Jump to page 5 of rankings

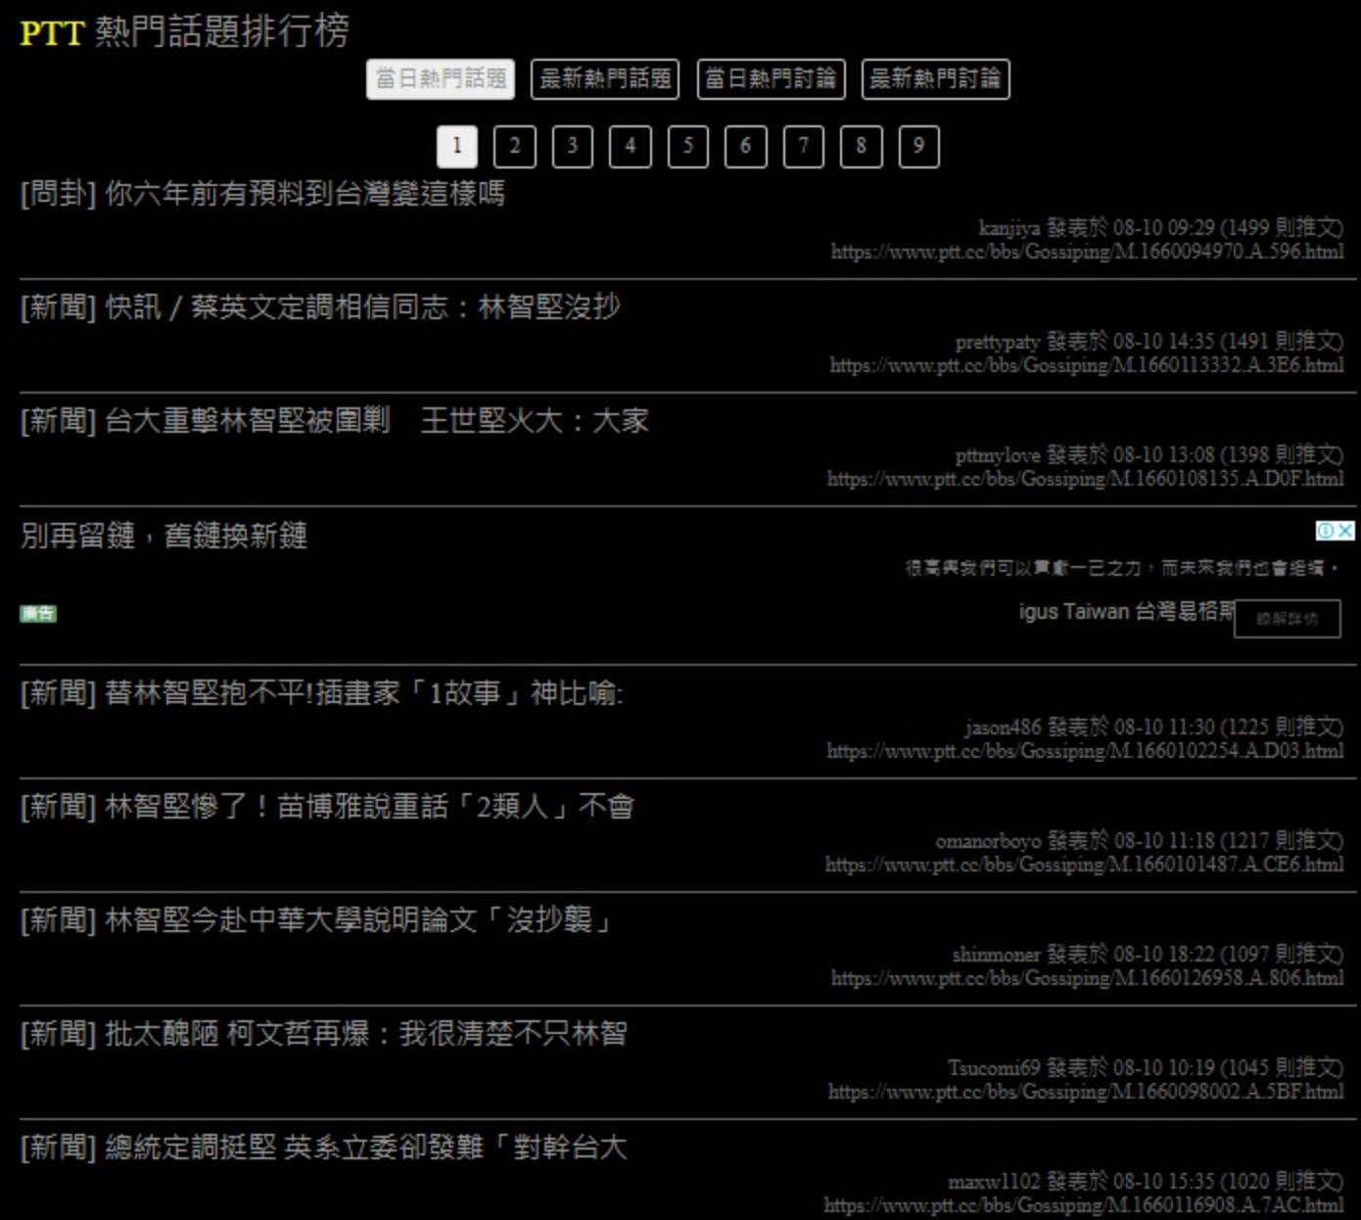click(687, 147)
